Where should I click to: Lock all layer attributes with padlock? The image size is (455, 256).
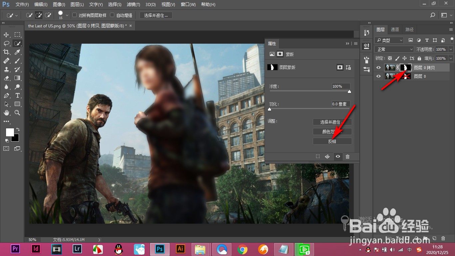[x=419, y=58]
